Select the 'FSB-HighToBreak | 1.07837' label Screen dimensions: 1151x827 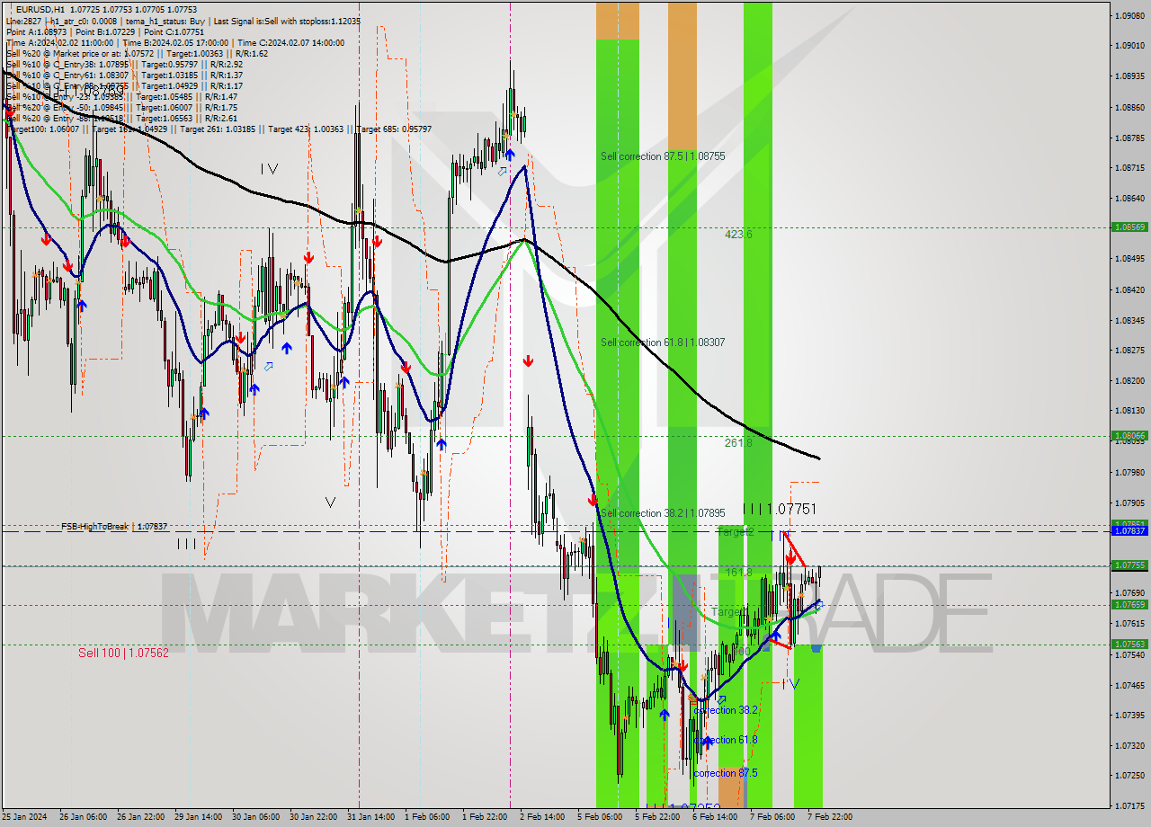114,526
